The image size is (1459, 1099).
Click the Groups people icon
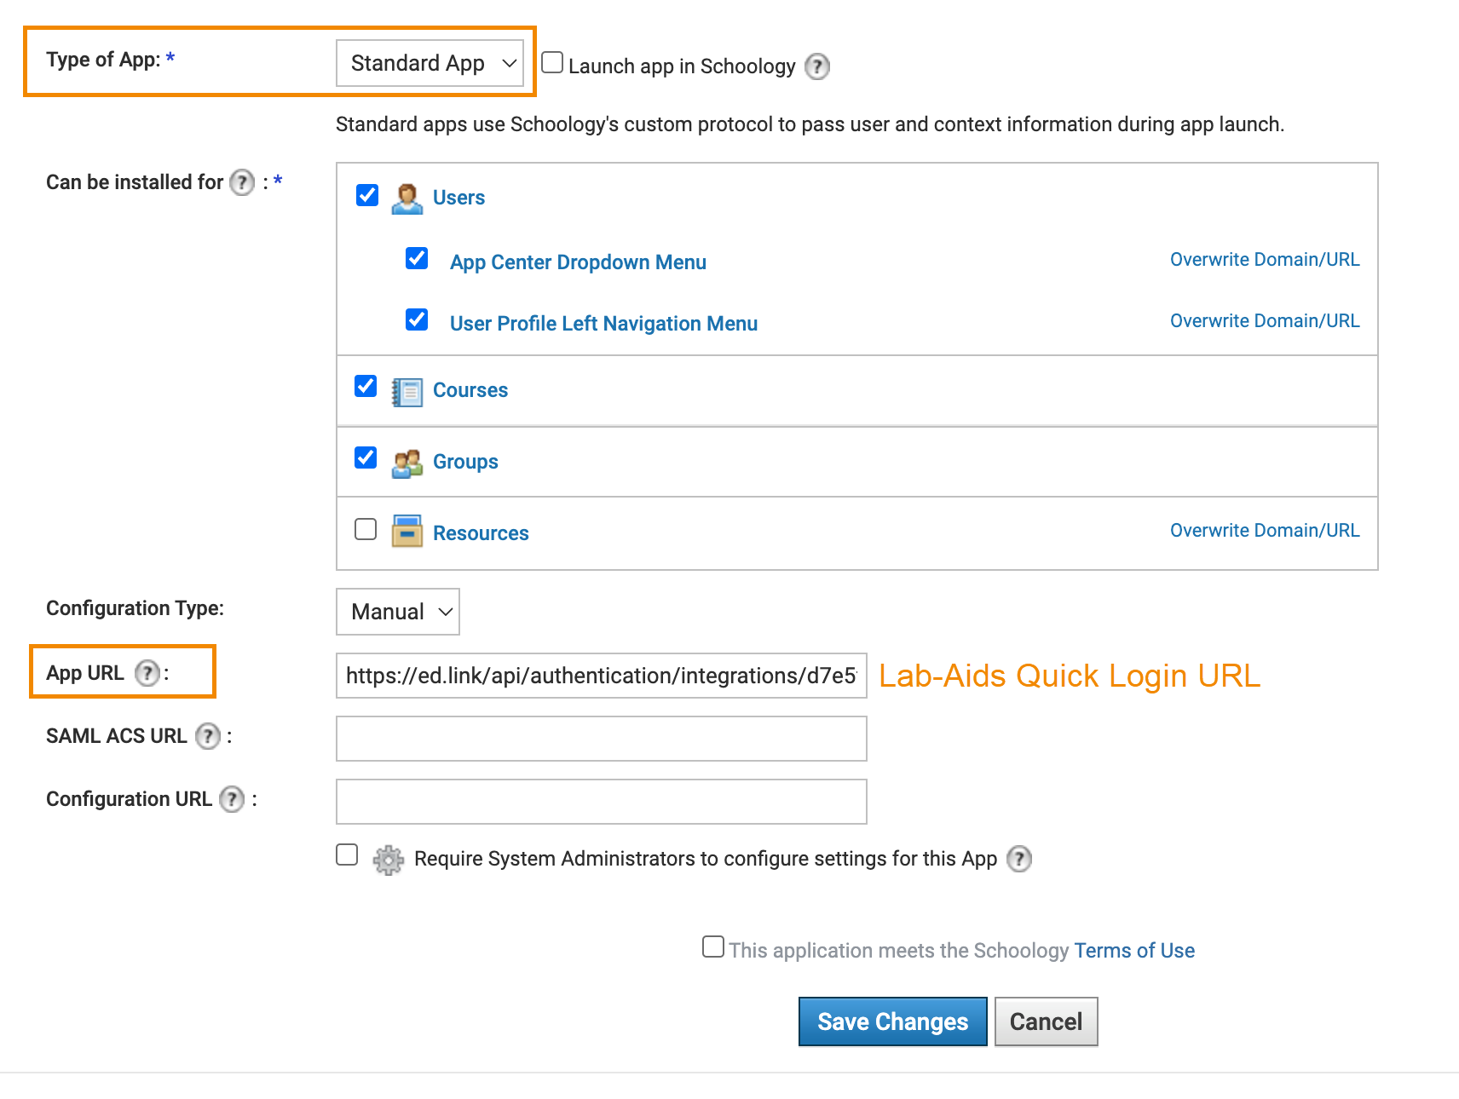pos(407,463)
